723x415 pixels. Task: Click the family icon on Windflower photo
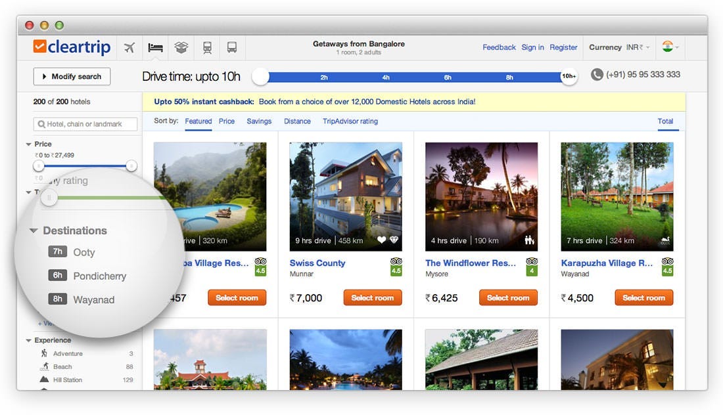pyautogui.click(x=529, y=240)
